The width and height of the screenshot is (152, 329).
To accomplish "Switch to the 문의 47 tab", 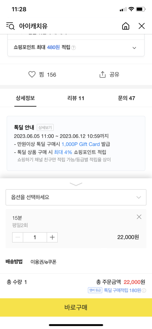I will pos(126,98).
